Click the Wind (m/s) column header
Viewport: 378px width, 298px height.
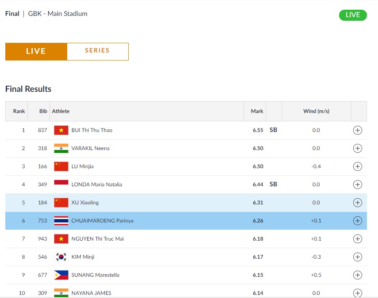316,111
